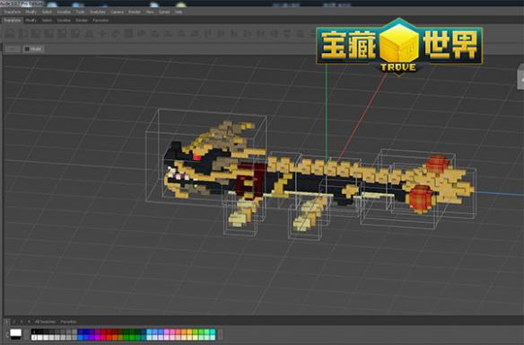The height and width of the screenshot is (345, 524).
Task: Open the Camera menu
Action: click(117, 12)
